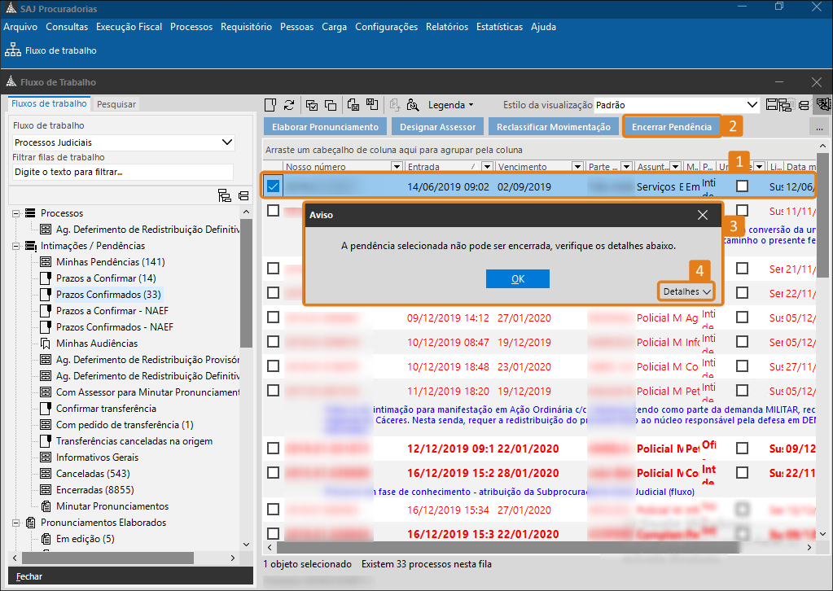Click the three-dots overflow button beside Encerrar Pendência
Image resolution: width=833 pixels, height=591 pixels.
(819, 128)
